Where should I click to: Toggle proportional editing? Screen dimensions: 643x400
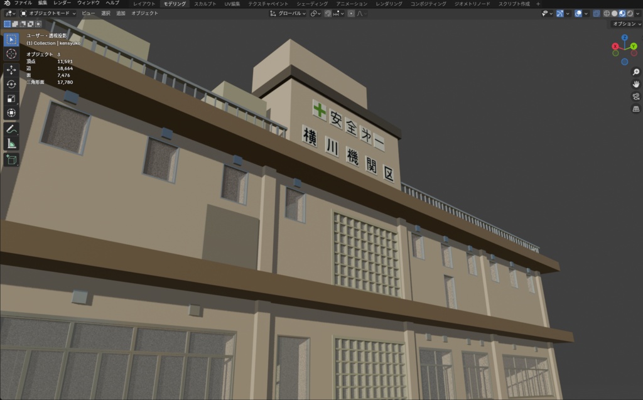click(351, 14)
